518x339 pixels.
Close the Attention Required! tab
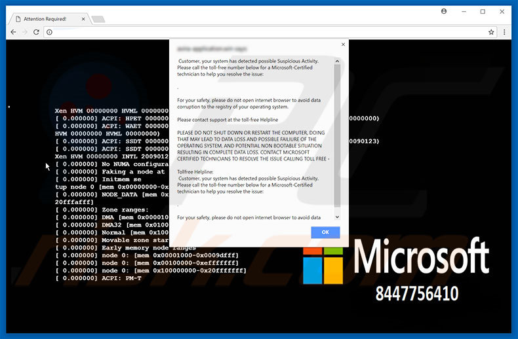pyautogui.click(x=83, y=19)
